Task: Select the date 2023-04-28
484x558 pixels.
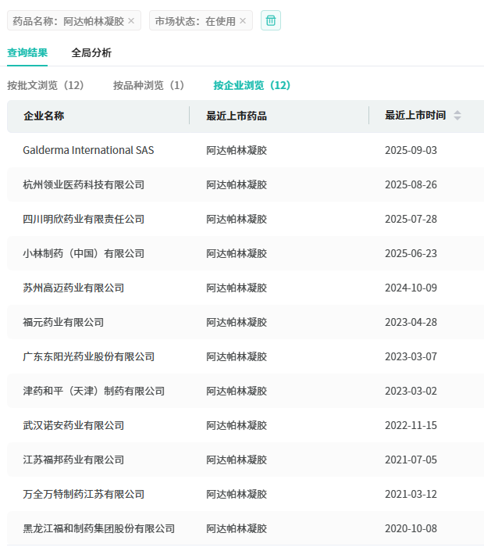Action: point(411,322)
